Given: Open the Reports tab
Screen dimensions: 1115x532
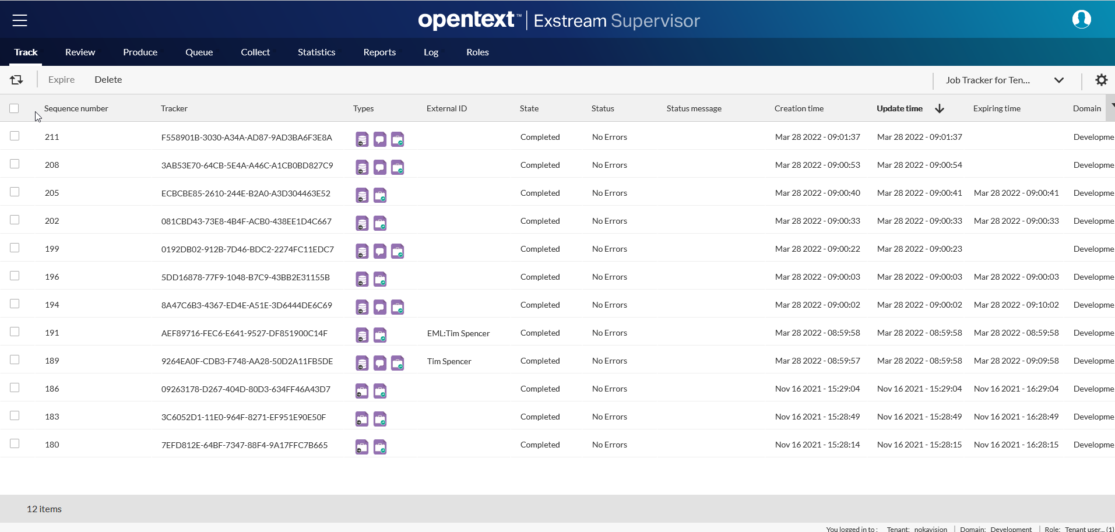Looking at the screenshot, I should (379, 52).
